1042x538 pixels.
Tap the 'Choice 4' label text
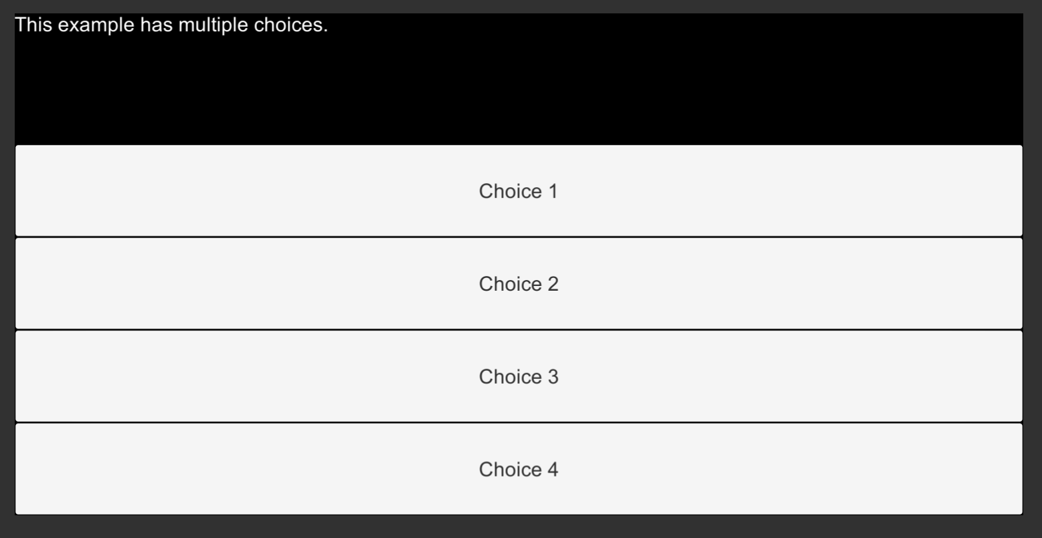[x=518, y=470]
